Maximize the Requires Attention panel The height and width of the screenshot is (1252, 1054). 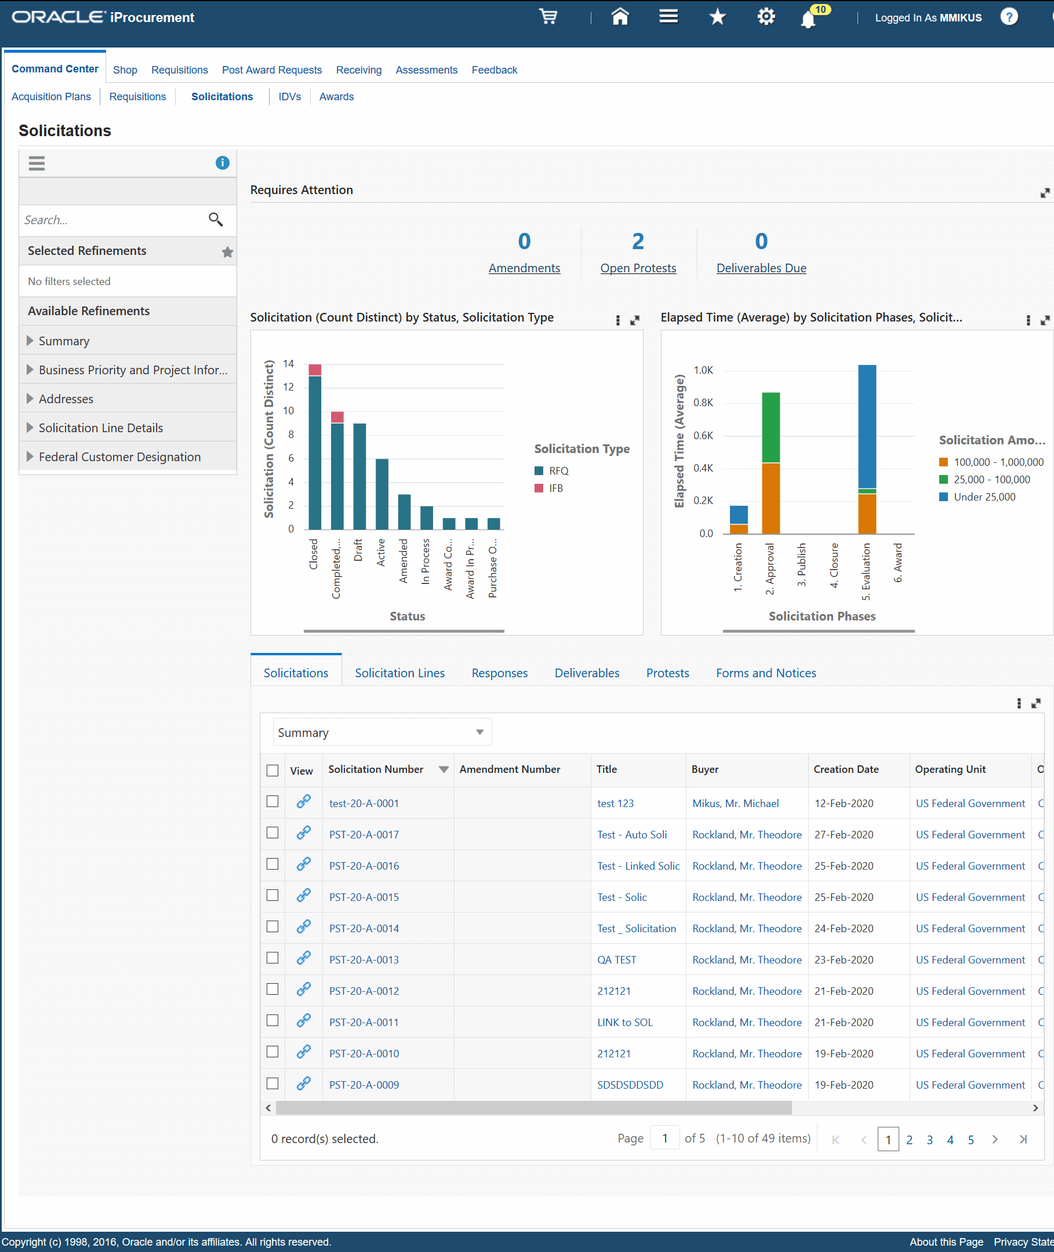coord(1045,193)
